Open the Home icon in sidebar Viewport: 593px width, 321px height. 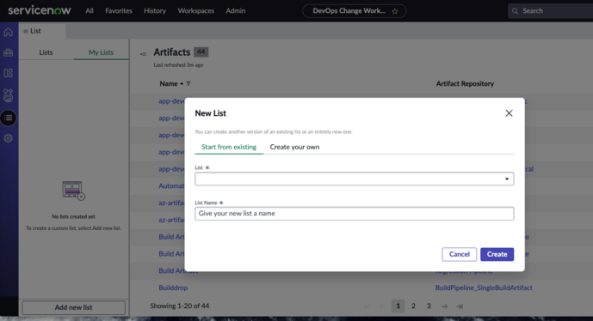[8, 33]
